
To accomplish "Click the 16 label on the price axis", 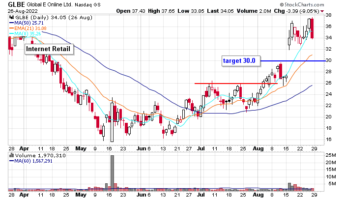I will 328,140.
